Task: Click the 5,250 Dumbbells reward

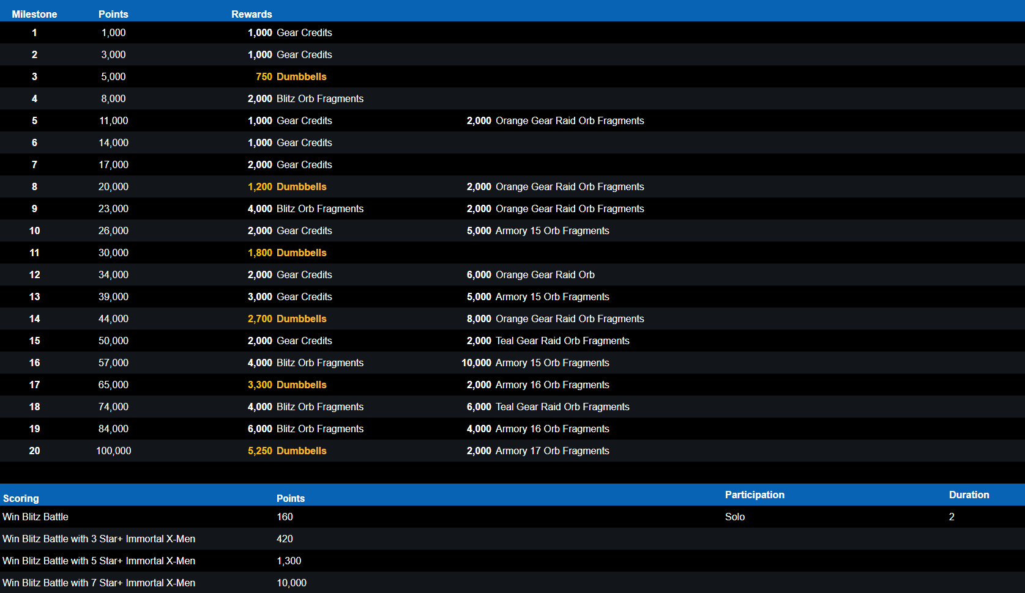Action: (287, 451)
